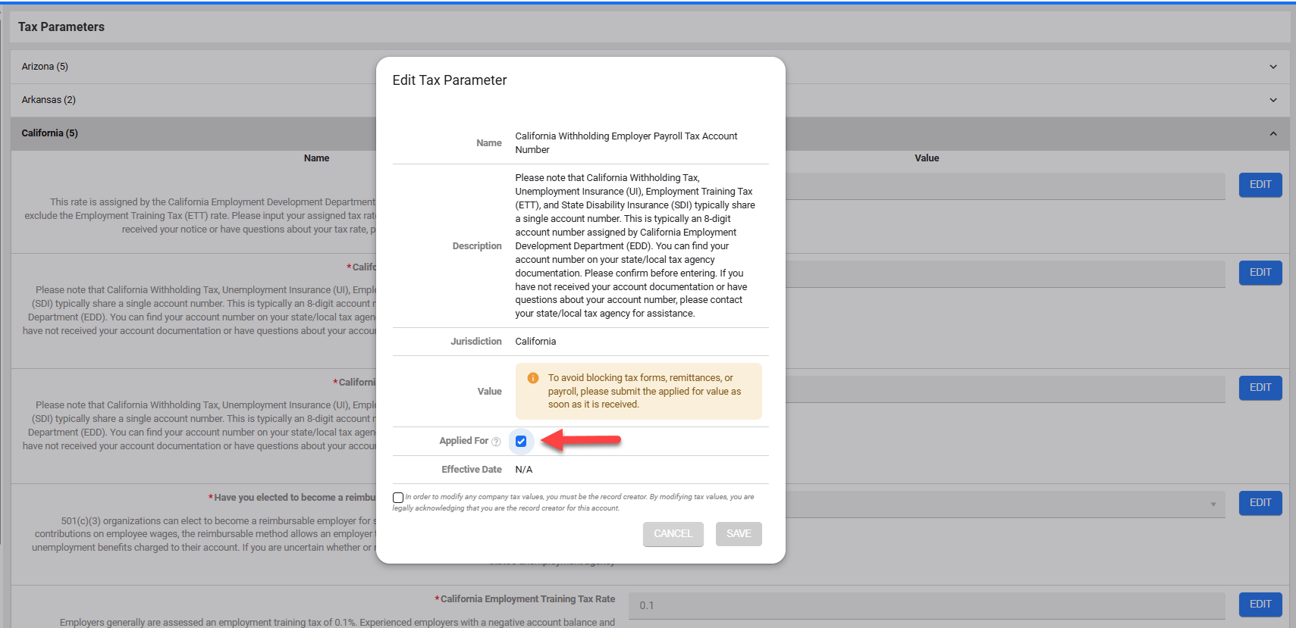
Task: Open the reimbursable employer dropdown arrow
Action: 1213,505
